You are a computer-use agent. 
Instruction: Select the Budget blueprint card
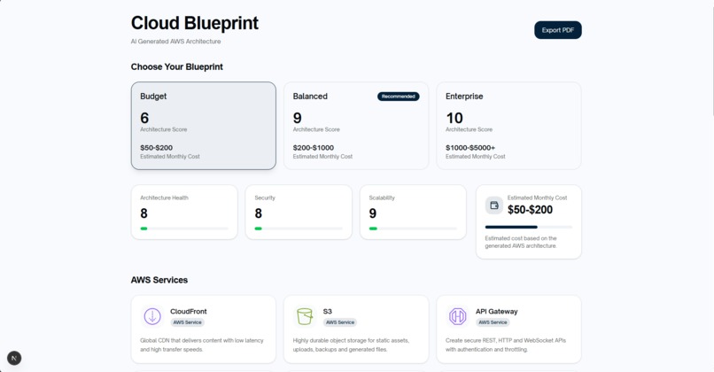click(x=204, y=126)
